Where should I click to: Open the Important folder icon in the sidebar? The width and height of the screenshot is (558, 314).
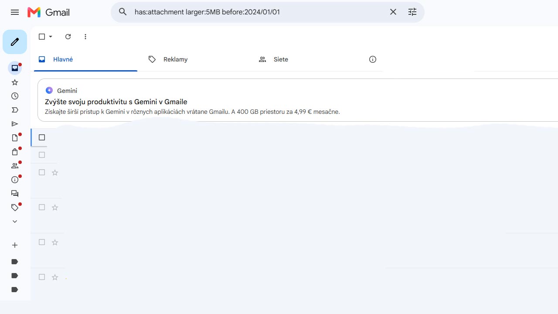(15, 110)
